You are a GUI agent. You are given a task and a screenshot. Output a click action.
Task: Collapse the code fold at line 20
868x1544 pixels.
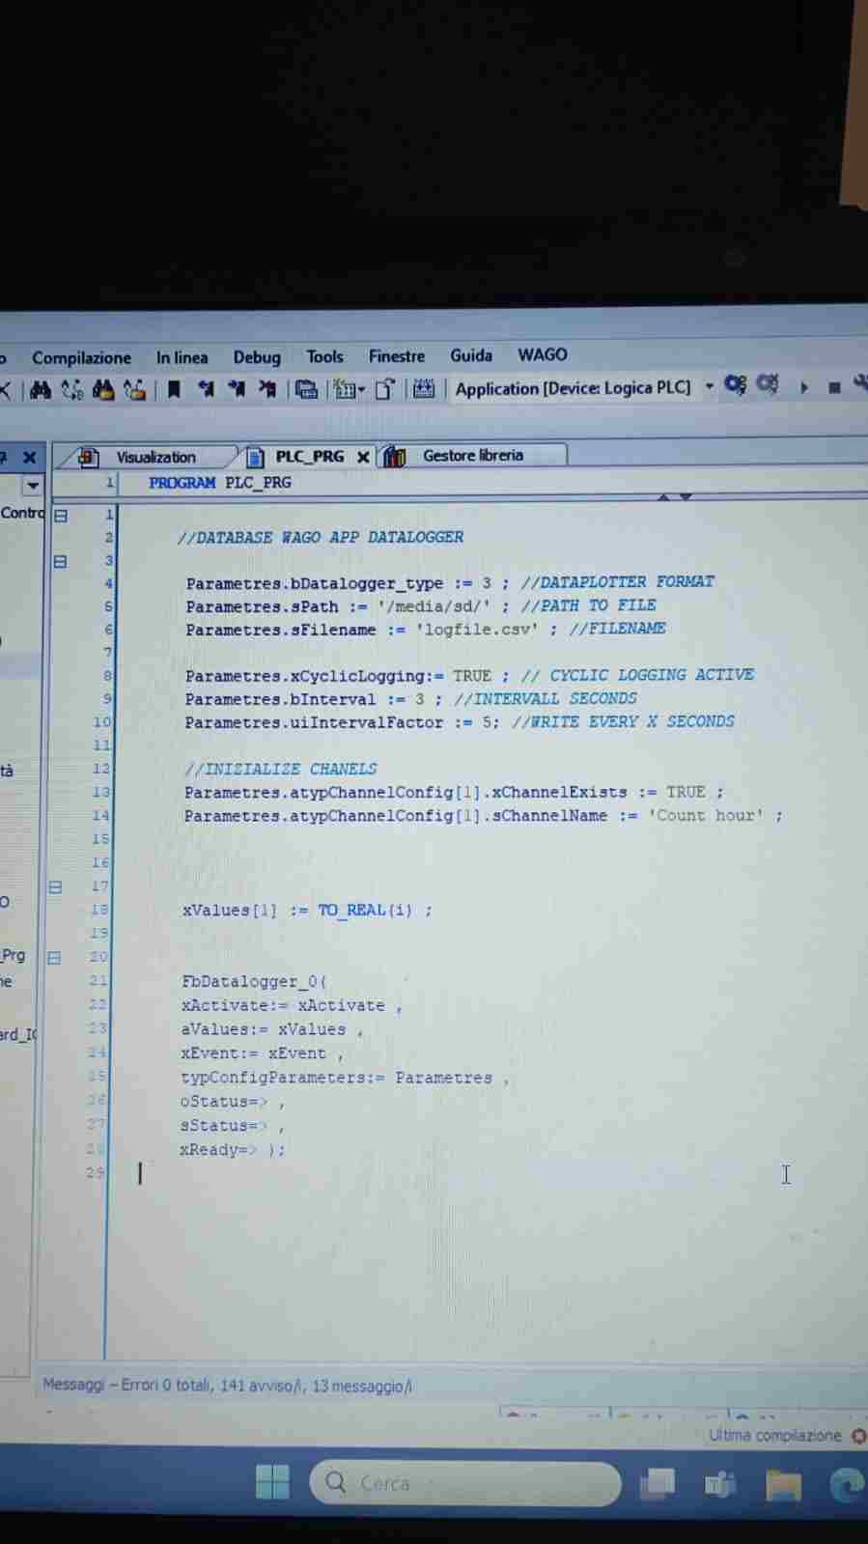54,957
